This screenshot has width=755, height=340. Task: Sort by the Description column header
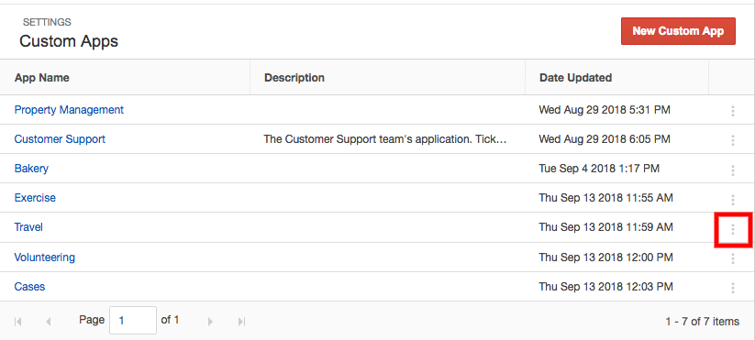coord(294,77)
